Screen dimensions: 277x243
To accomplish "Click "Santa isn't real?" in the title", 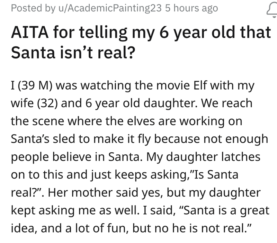I will 73,53.
